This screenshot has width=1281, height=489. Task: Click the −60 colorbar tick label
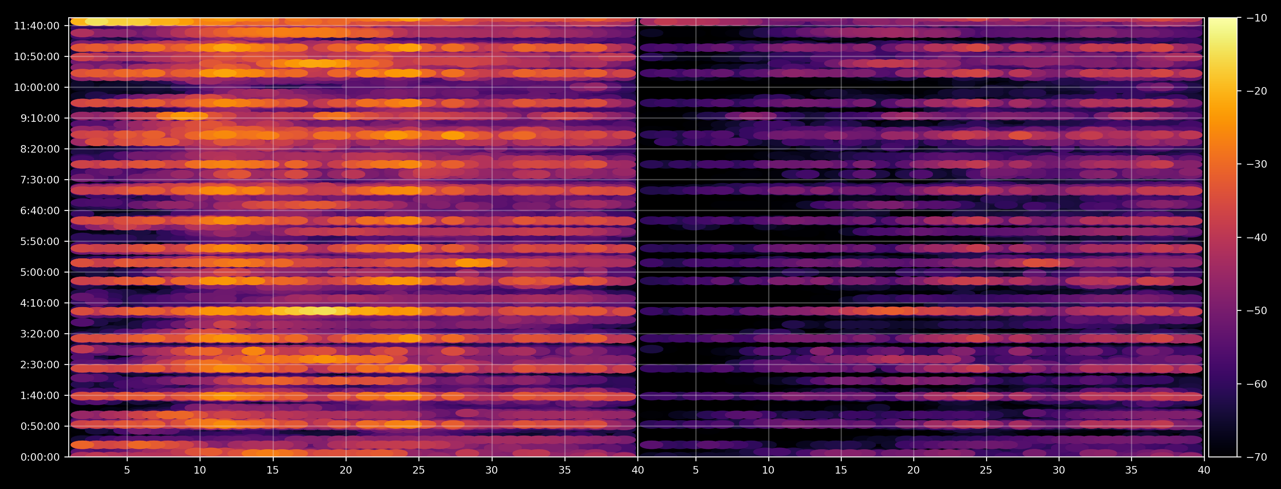coord(1257,384)
